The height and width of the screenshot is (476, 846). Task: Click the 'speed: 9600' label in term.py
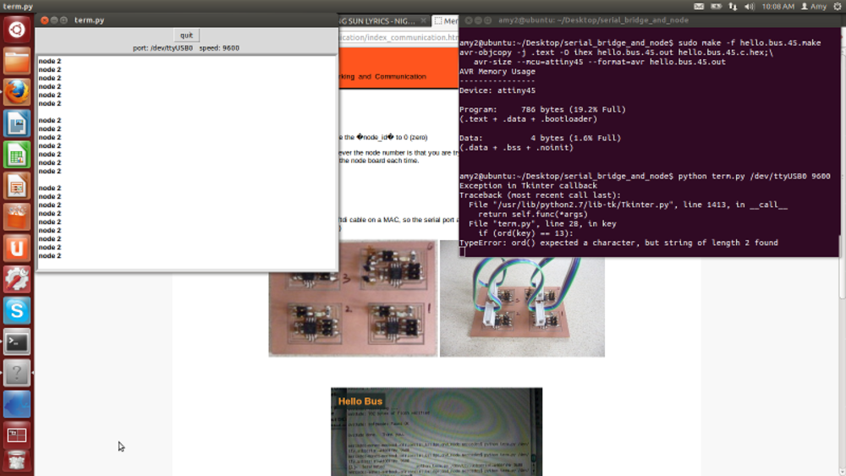(x=219, y=48)
